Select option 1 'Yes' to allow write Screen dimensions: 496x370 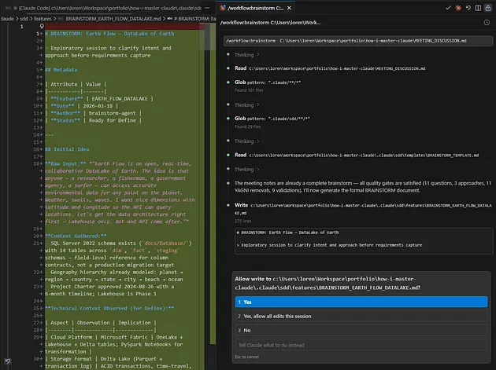coord(361,302)
